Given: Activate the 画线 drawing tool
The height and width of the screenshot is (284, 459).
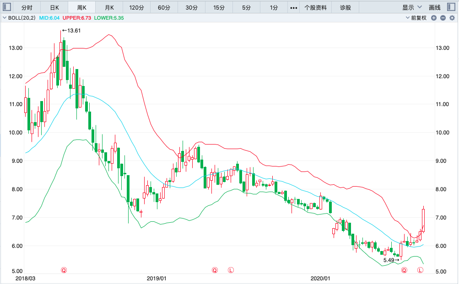Looking at the screenshot, I should coord(434,7).
